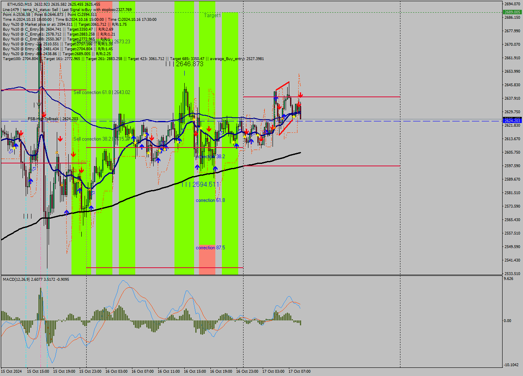Click the blue 'correction 38.2' label
This screenshot has width=523, height=376.
tap(210, 157)
